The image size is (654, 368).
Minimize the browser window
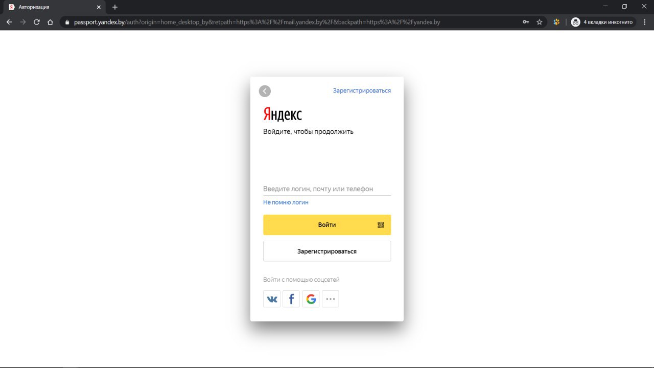coord(605,7)
